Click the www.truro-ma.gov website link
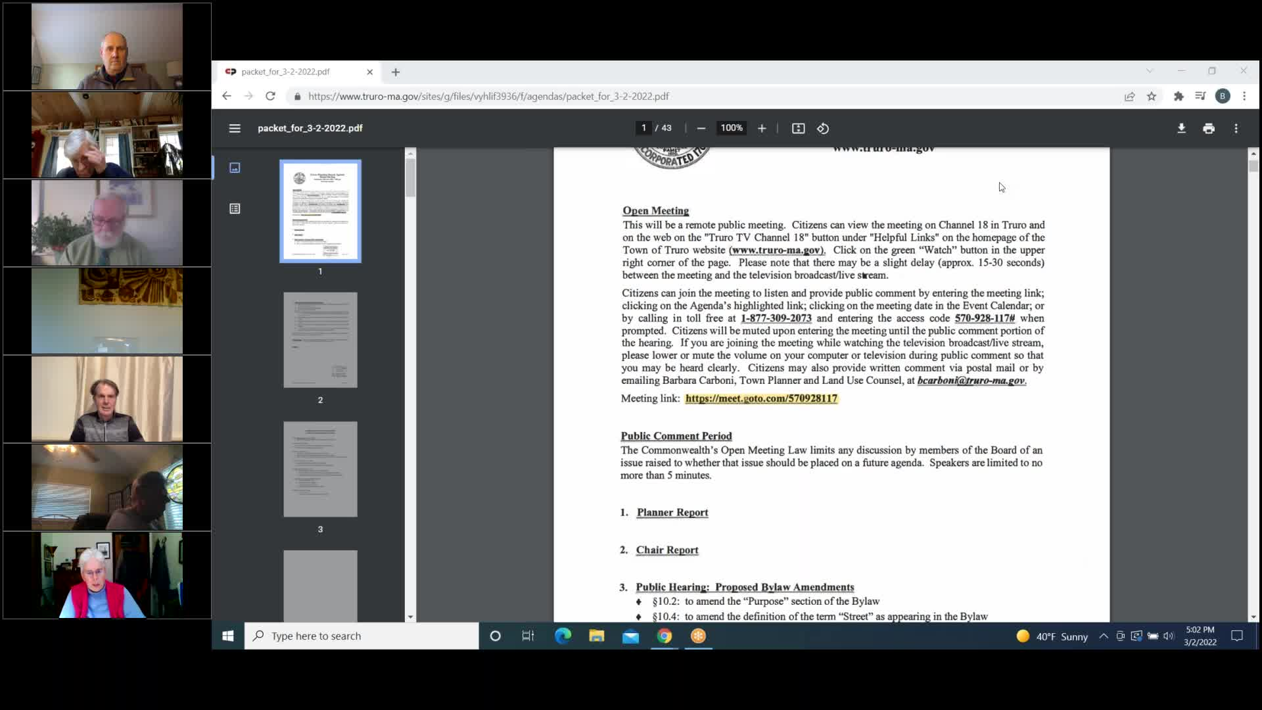 pyautogui.click(x=776, y=250)
